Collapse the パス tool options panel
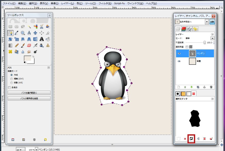Image resolution: width=225 pixels, height=151 pixels. pyautogui.click(x=48, y=68)
